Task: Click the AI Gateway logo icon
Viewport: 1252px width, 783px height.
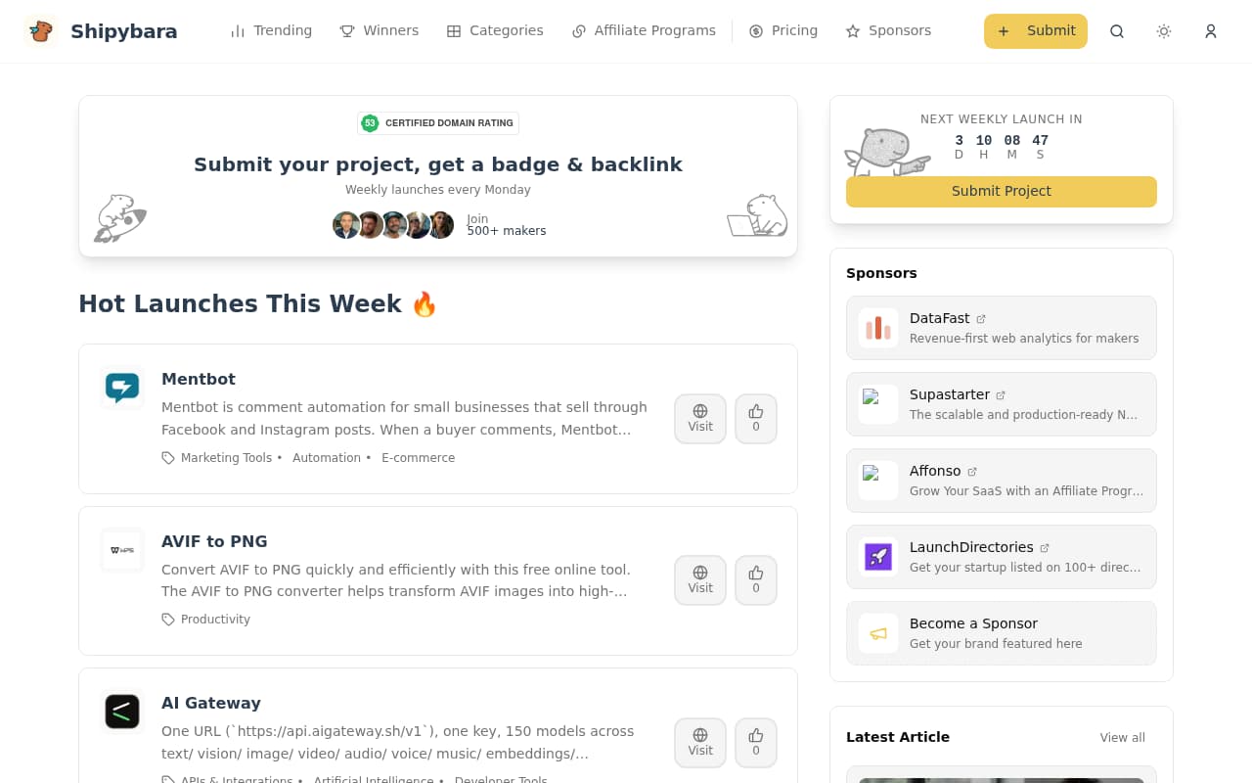Action: (x=122, y=712)
